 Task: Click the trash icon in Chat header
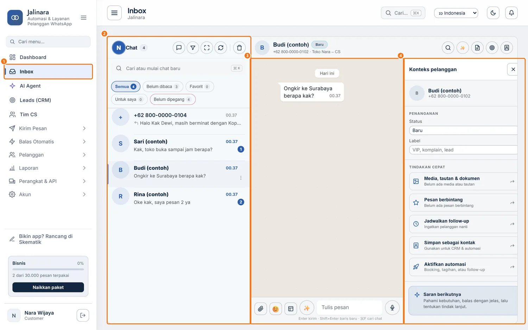point(239,47)
